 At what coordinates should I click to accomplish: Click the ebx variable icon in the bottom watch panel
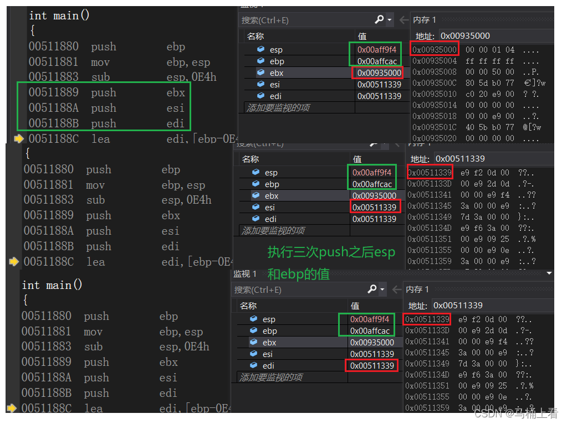click(253, 342)
